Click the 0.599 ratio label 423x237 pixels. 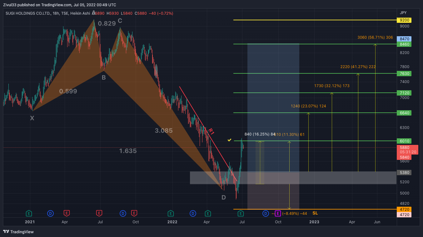coord(68,91)
